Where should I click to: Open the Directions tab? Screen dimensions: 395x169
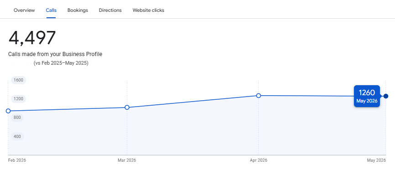pyautogui.click(x=110, y=10)
